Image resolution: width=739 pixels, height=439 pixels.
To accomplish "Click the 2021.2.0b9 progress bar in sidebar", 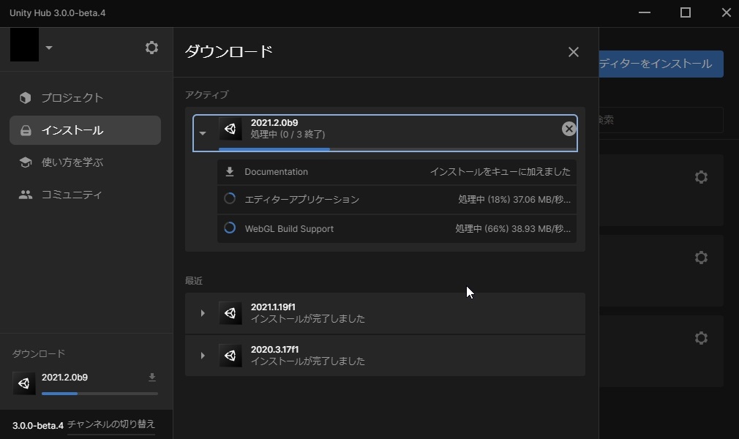I will coord(100,393).
